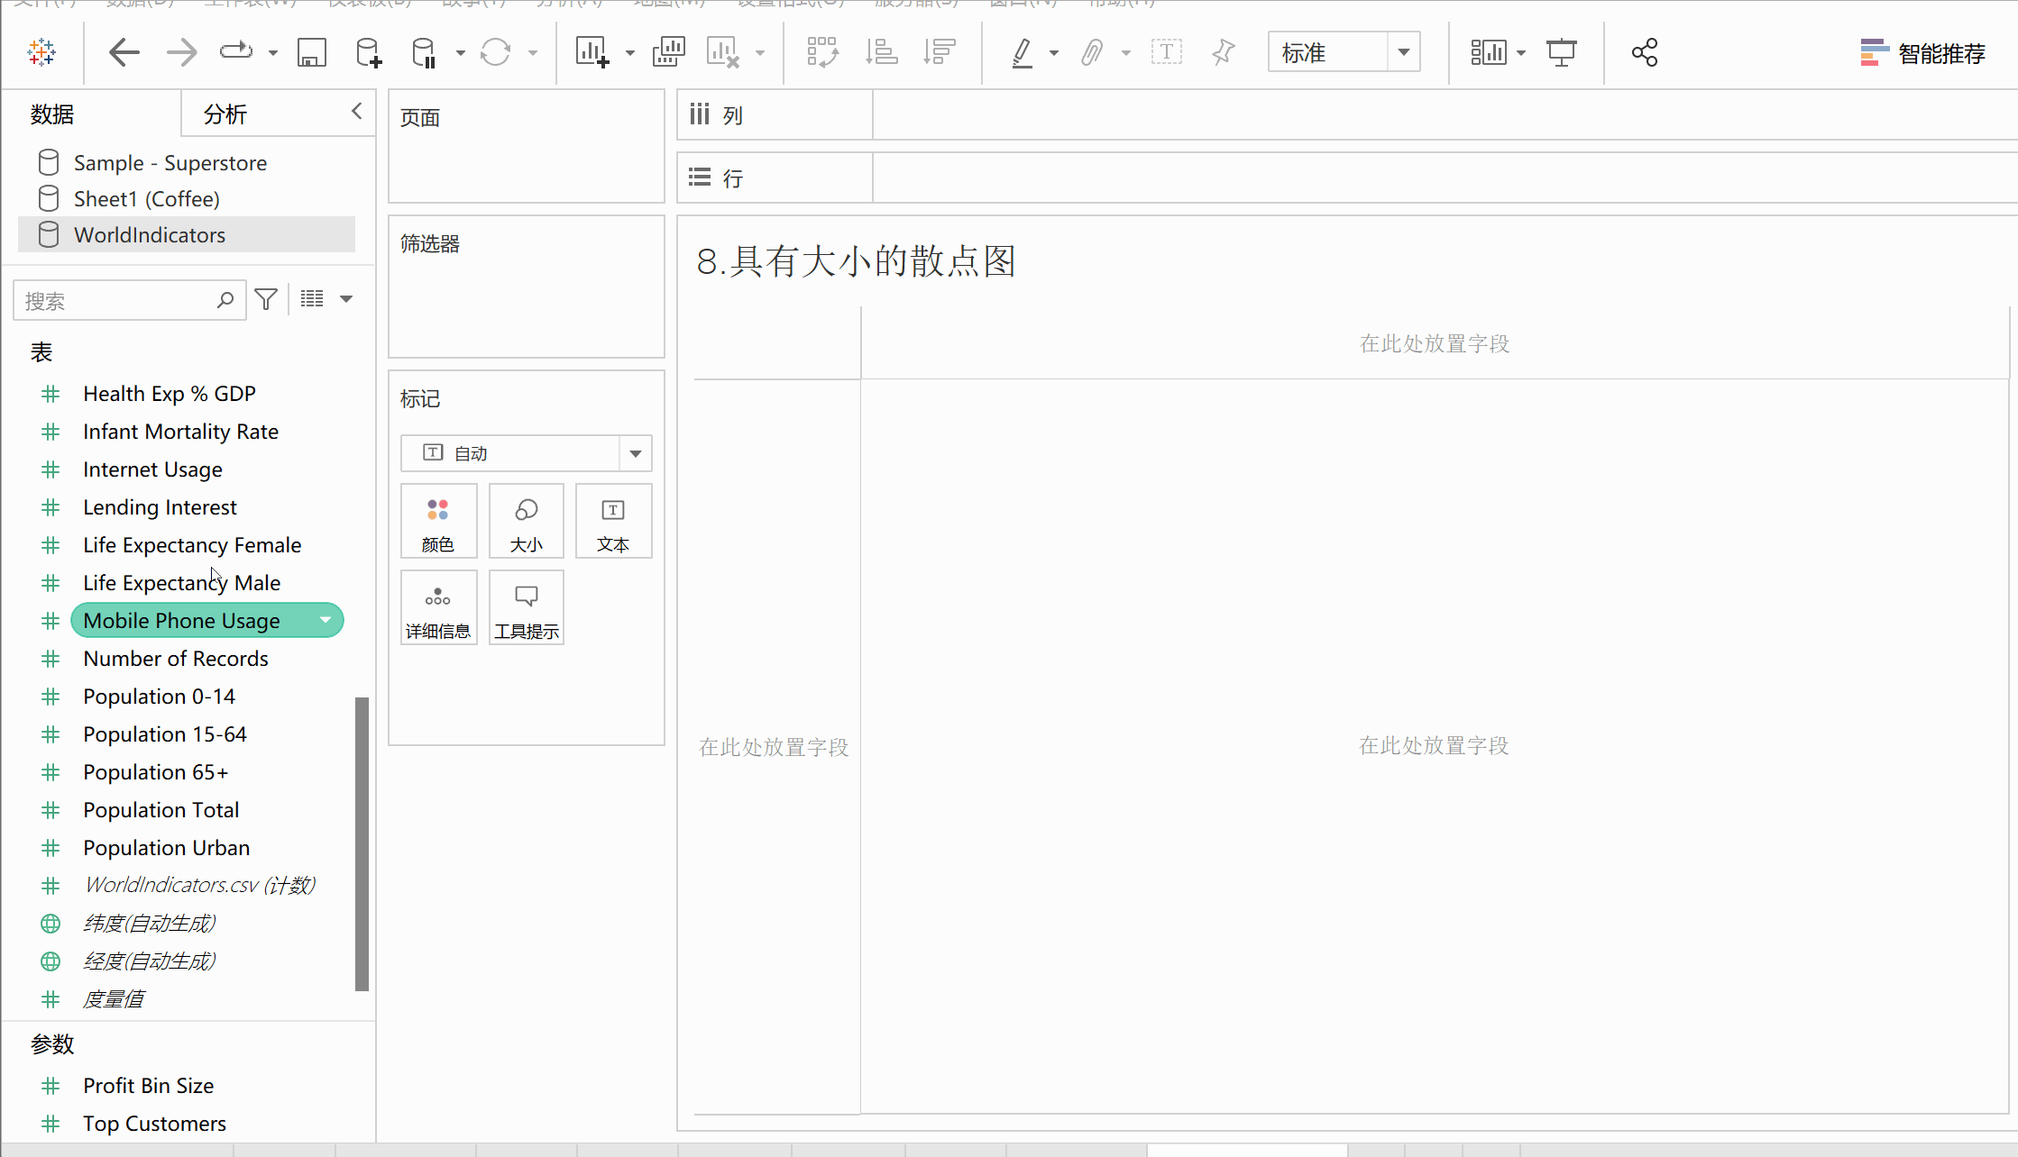Open the marks type 自动 dropdown

click(635, 453)
